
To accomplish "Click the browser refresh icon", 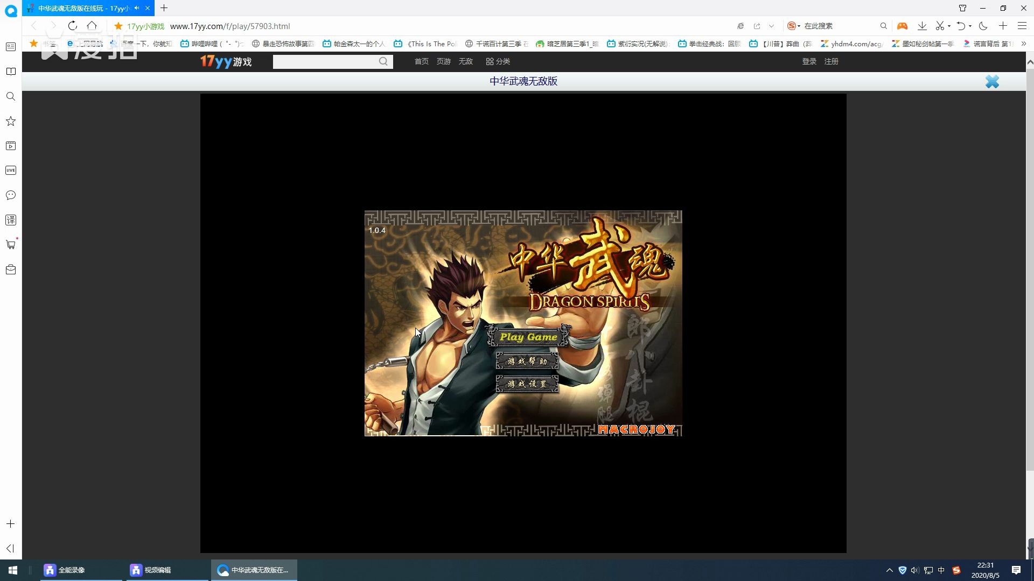I will [x=73, y=26].
